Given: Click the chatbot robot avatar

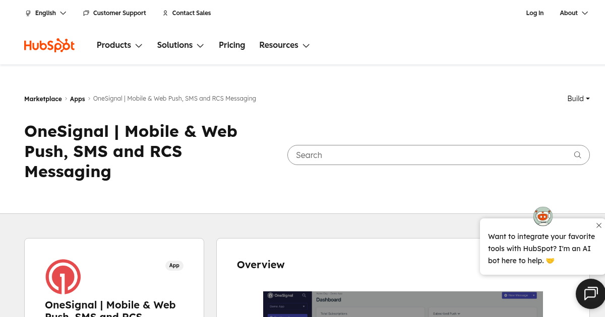Looking at the screenshot, I should pos(543,216).
